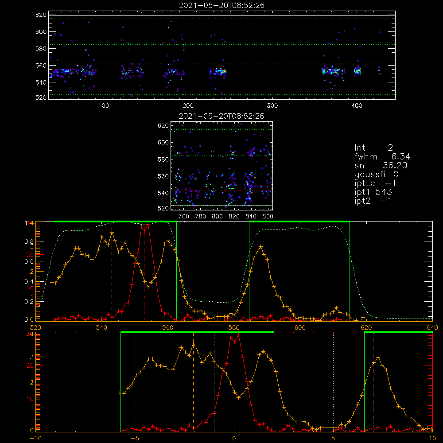Click y-axis label '0.4' on the profile plot
The width and height of the screenshot is (443, 443).
30,281
